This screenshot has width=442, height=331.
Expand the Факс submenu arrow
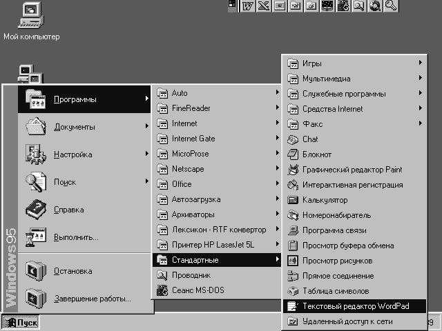pos(421,123)
